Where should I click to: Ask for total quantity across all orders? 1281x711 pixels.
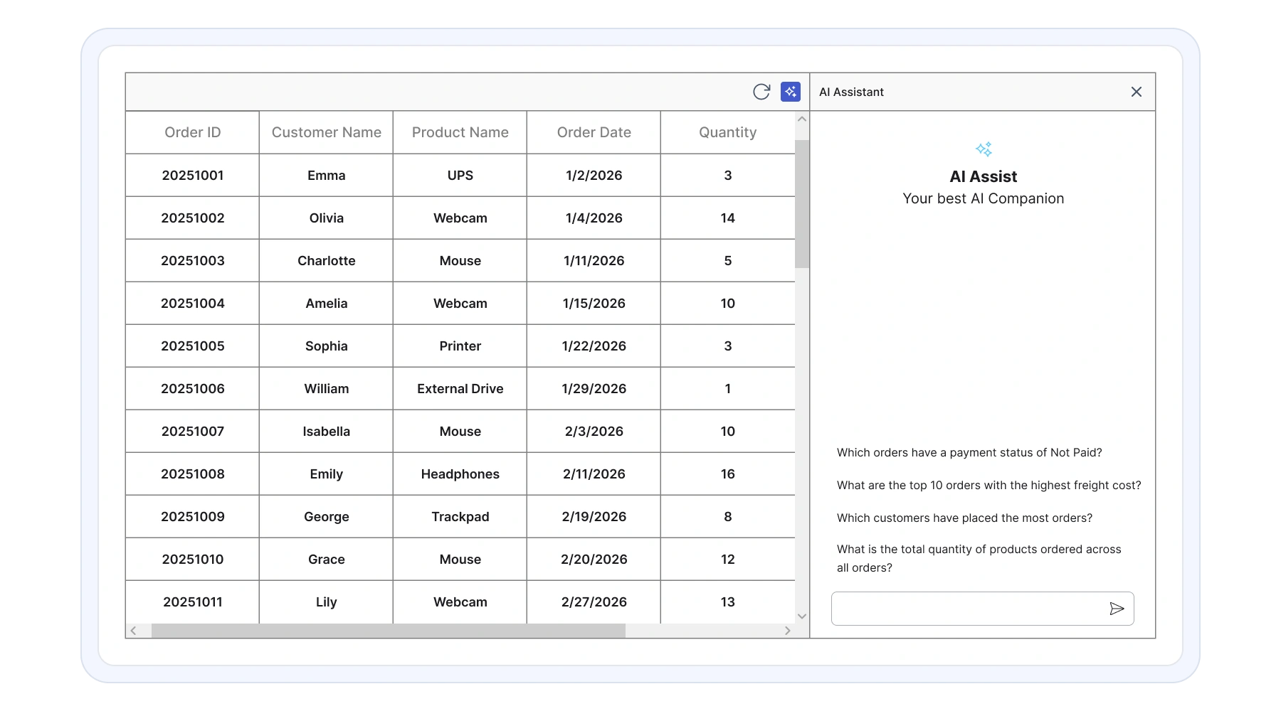pos(979,558)
